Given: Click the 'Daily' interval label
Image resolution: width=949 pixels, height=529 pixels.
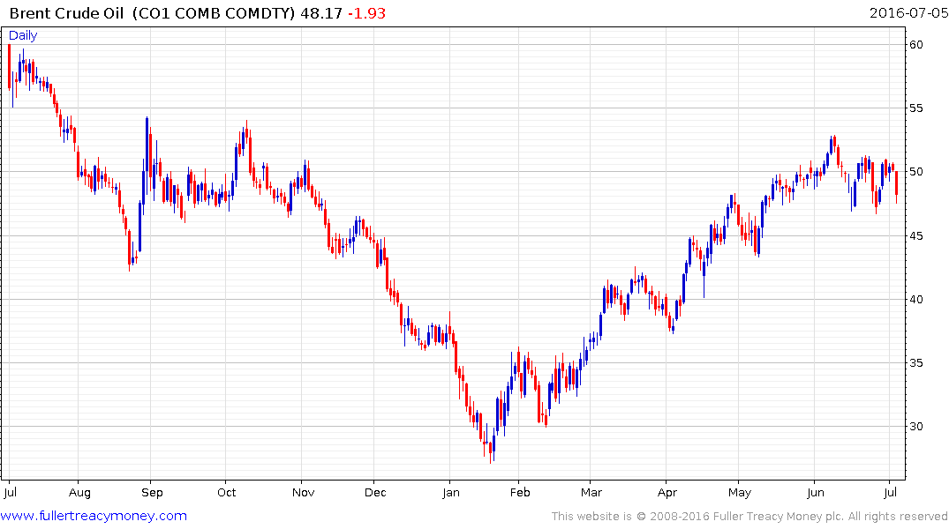Looking at the screenshot, I should 23,35.
